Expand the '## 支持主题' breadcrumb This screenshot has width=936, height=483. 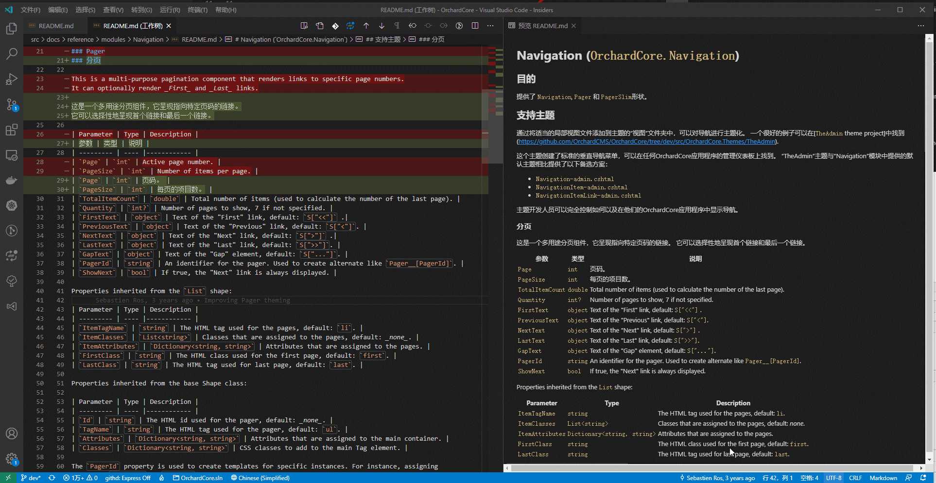[378, 39]
